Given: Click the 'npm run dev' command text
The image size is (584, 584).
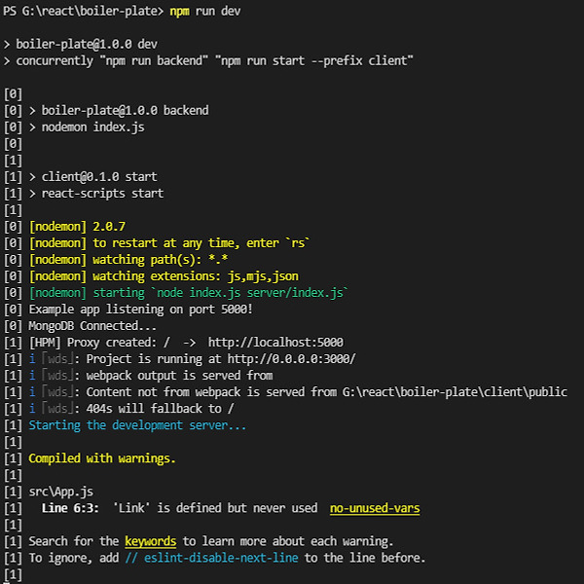Looking at the screenshot, I should pyautogui.click(x=205, y=11).
